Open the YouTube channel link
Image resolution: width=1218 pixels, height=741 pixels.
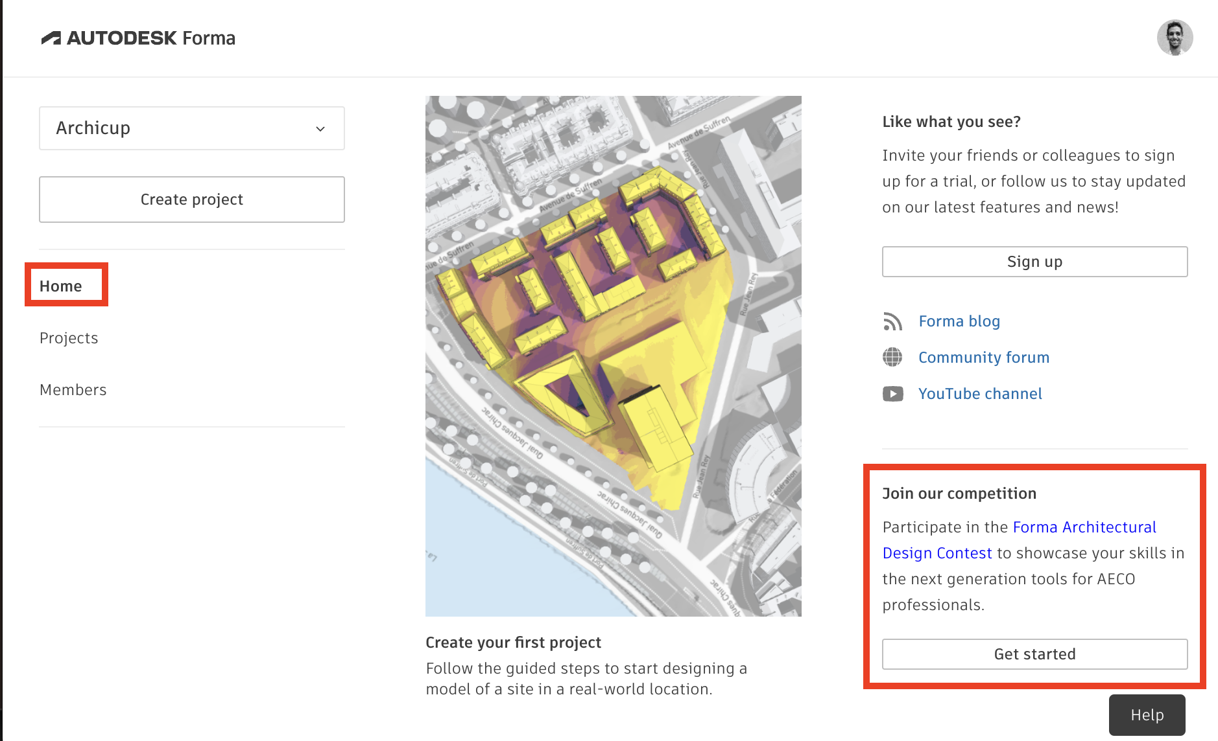[980, 394]
